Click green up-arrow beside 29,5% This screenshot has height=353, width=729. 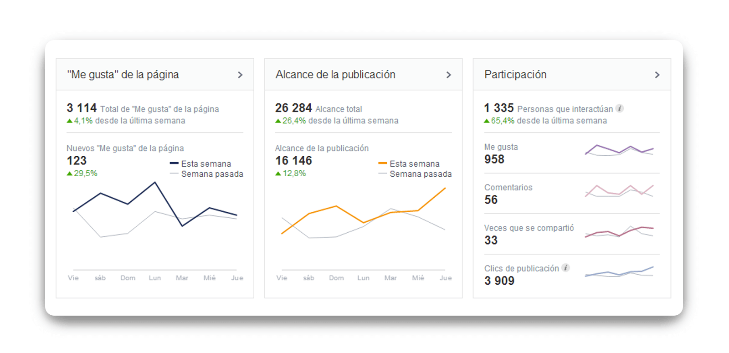tap(70, 174)
